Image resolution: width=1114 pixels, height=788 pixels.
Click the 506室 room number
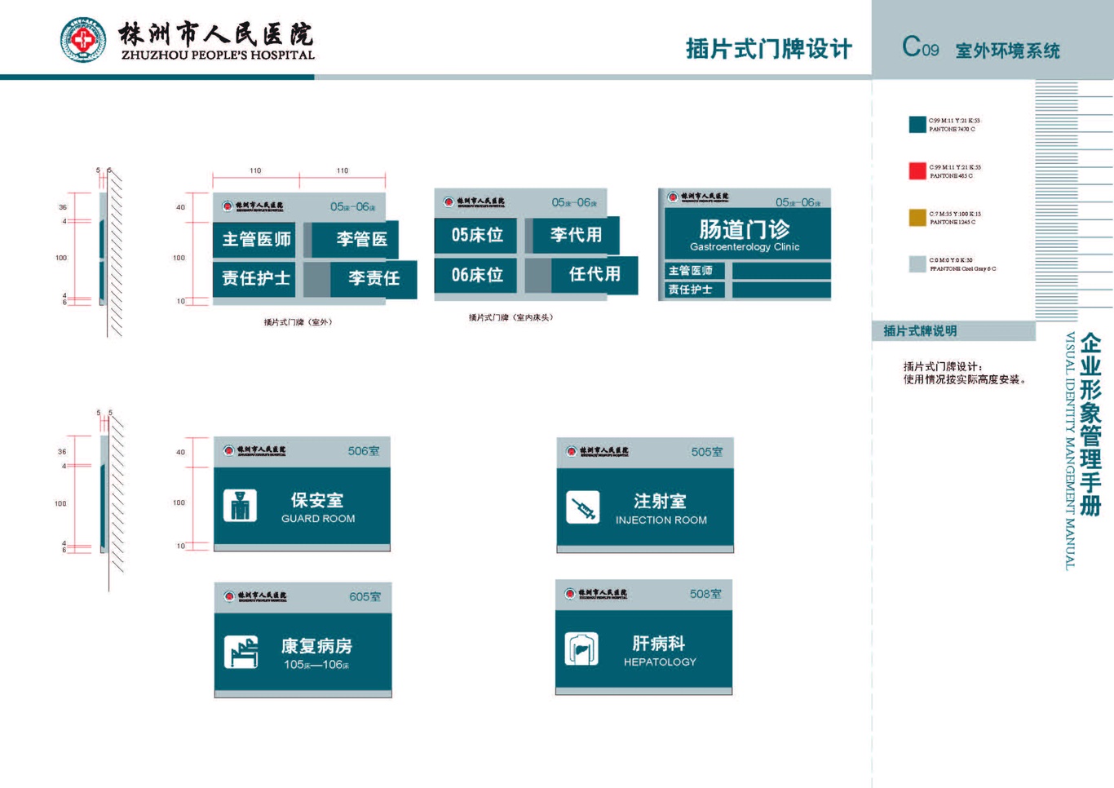[x=364, y=451]
